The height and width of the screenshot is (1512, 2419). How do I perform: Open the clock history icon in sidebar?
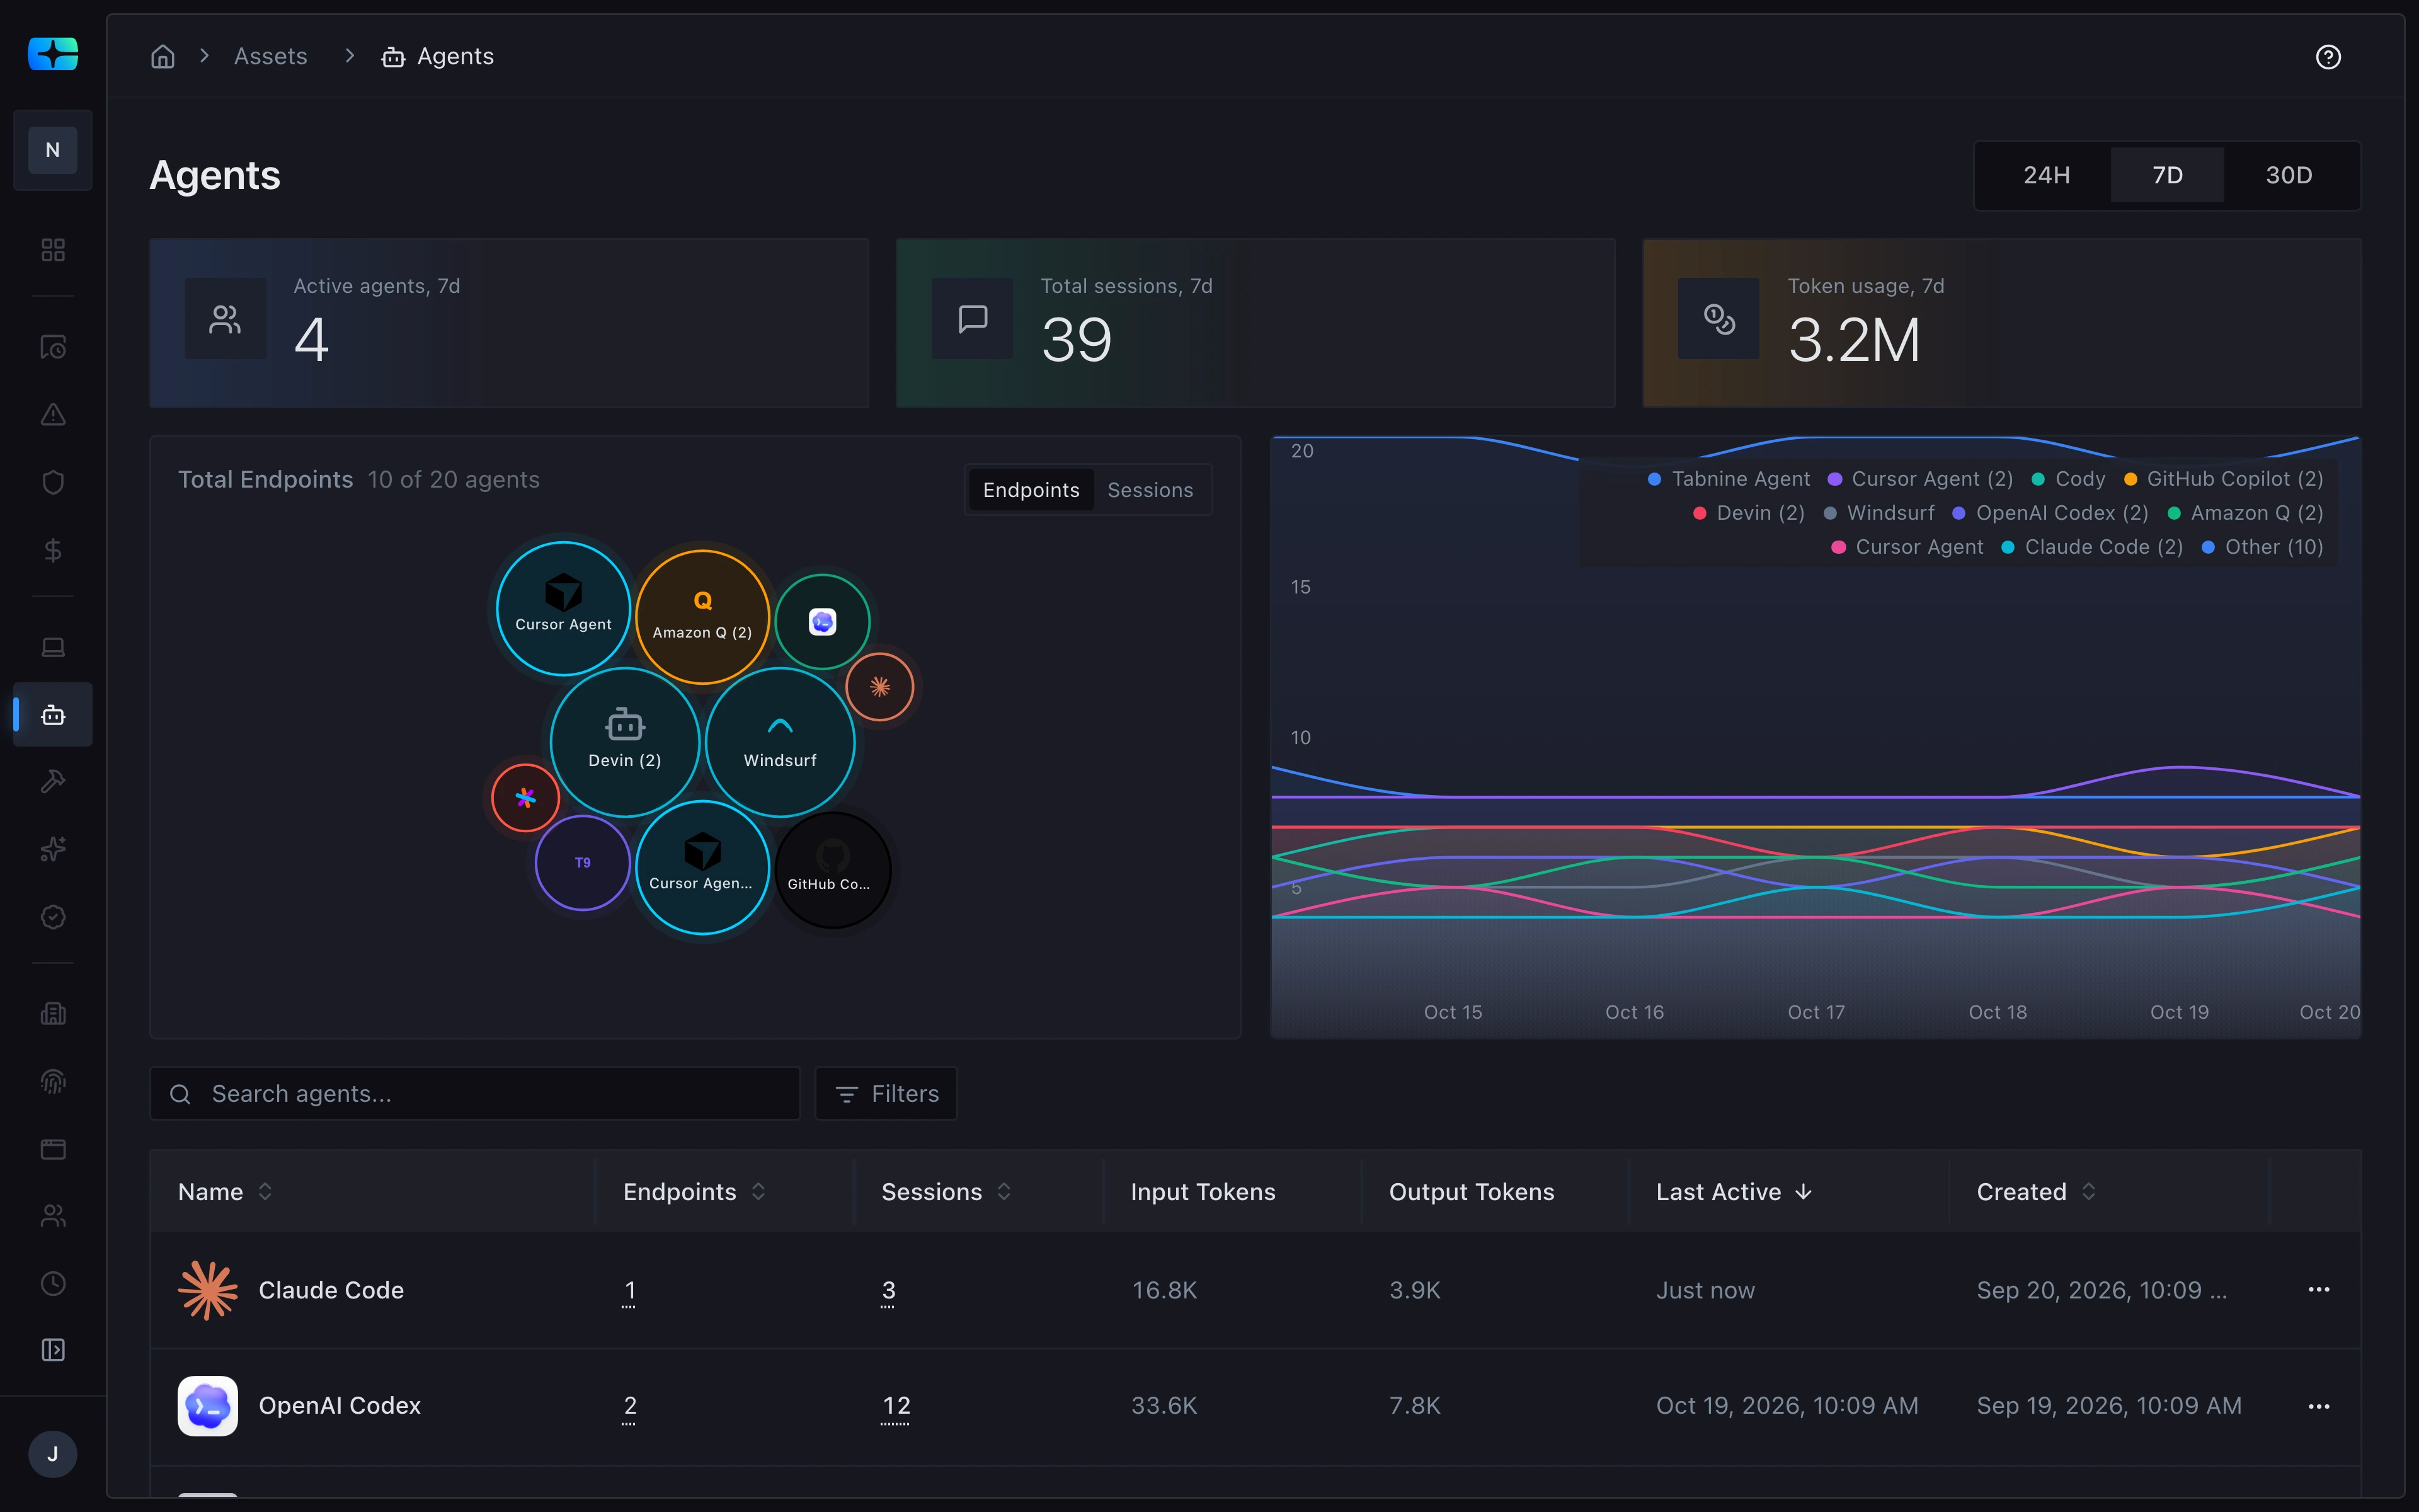click(x=53, y=1283)
